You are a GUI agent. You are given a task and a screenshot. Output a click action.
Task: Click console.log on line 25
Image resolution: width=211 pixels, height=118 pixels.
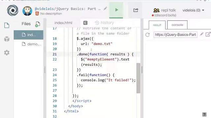click(92, 80)
